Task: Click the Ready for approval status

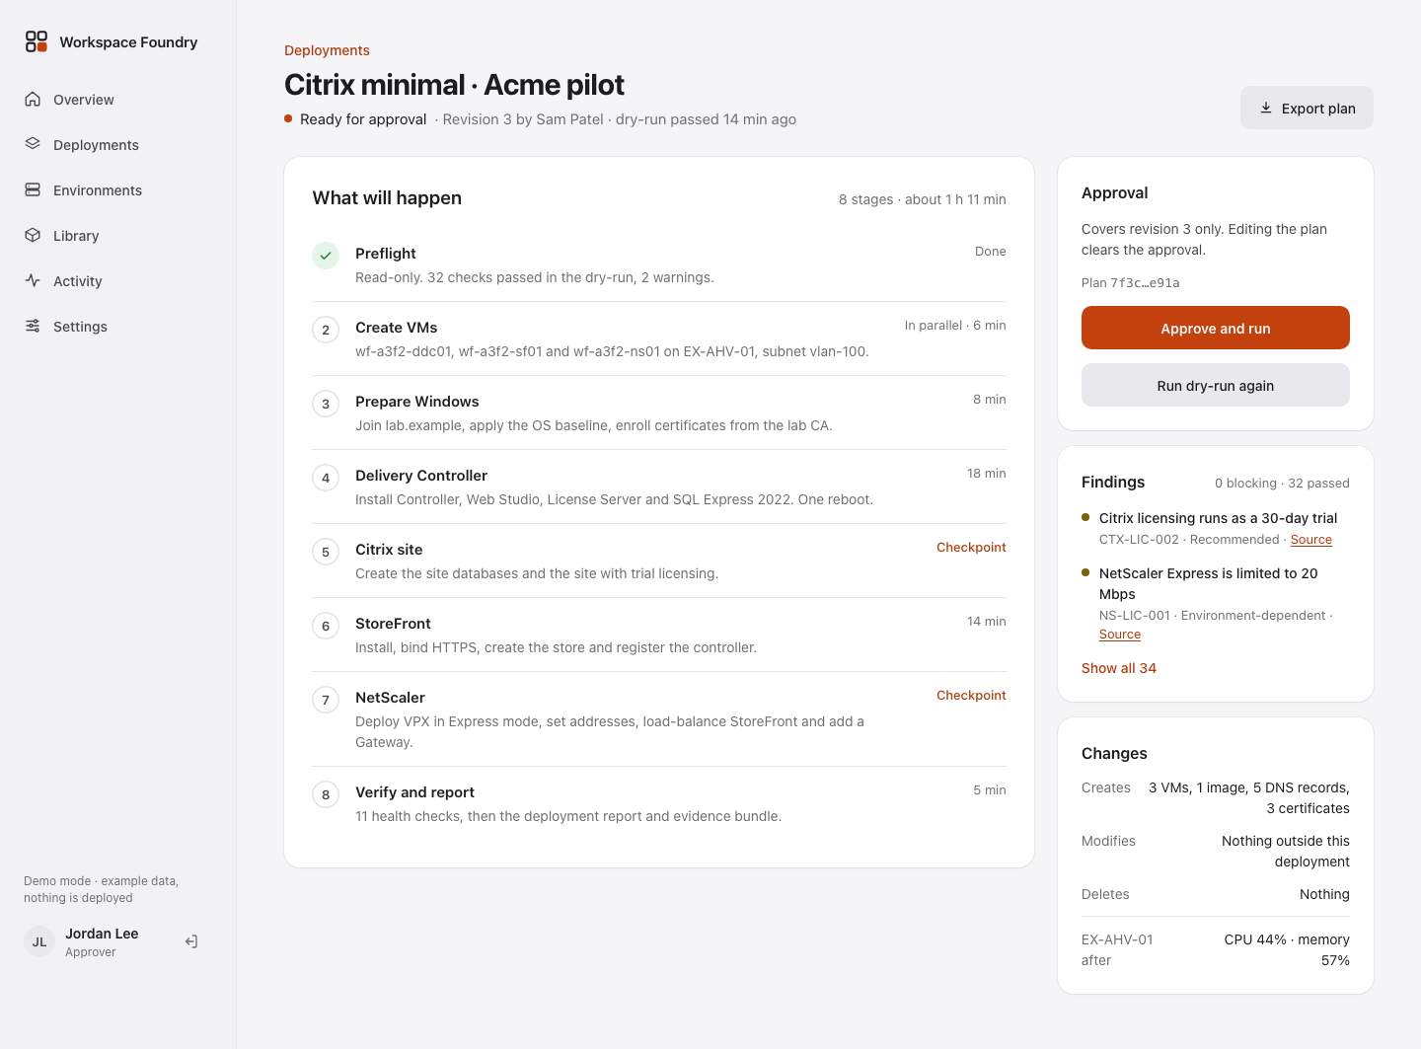Action: pyautogui.click(x=363, y=119)
